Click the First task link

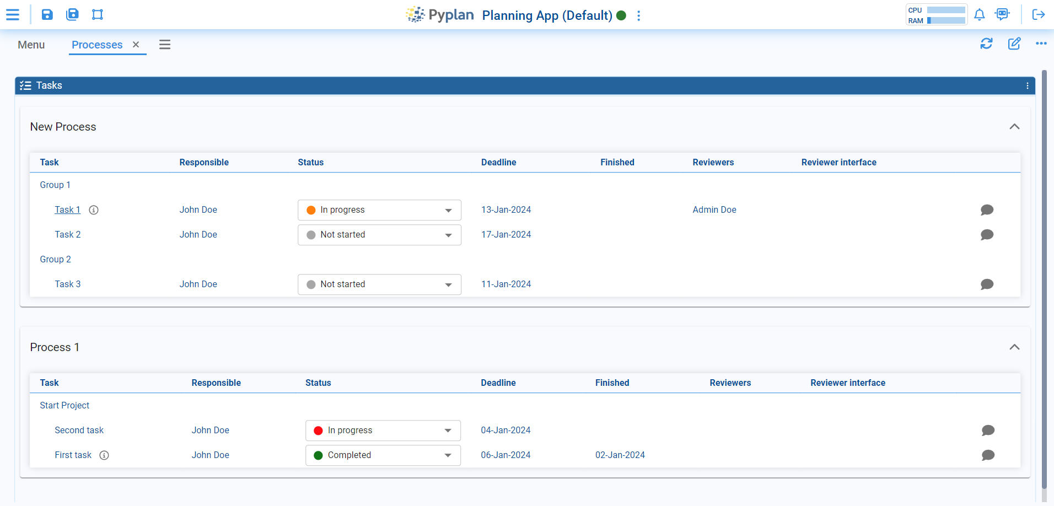[x=73, y=455]
